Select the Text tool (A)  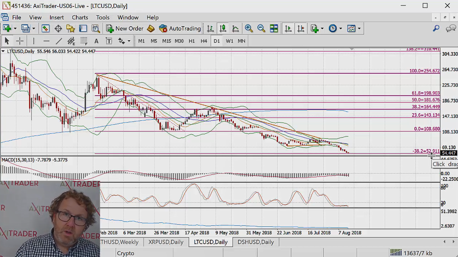[x=96, y=41]
